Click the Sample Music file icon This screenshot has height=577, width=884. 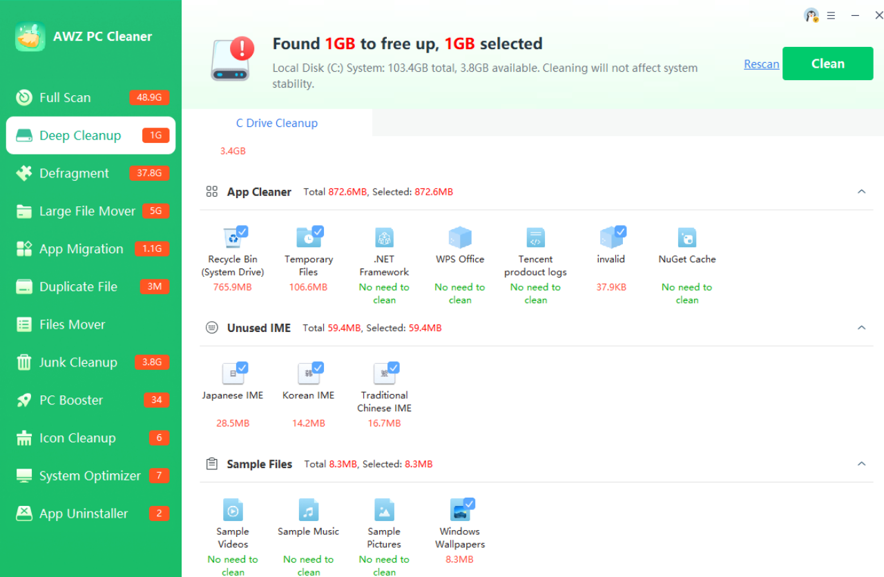[309, 511]
